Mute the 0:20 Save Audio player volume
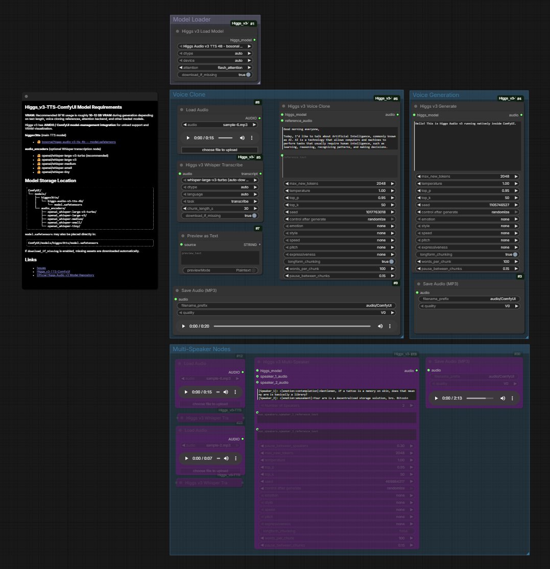The width and height of the screenshot is (550, 569). 380,326
